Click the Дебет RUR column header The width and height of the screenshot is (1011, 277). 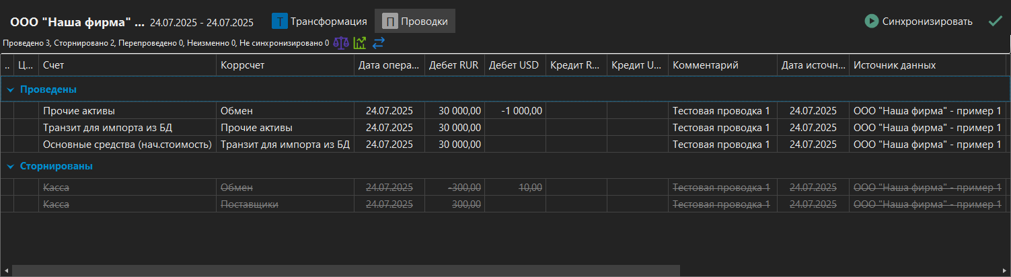pos(454,65)
